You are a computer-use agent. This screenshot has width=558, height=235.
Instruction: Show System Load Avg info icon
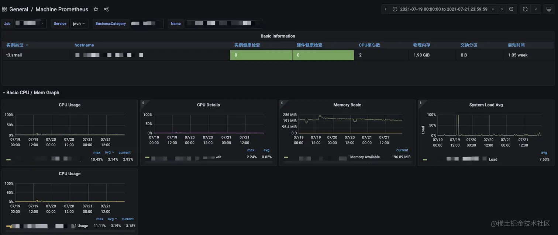[x=420, y=102]
